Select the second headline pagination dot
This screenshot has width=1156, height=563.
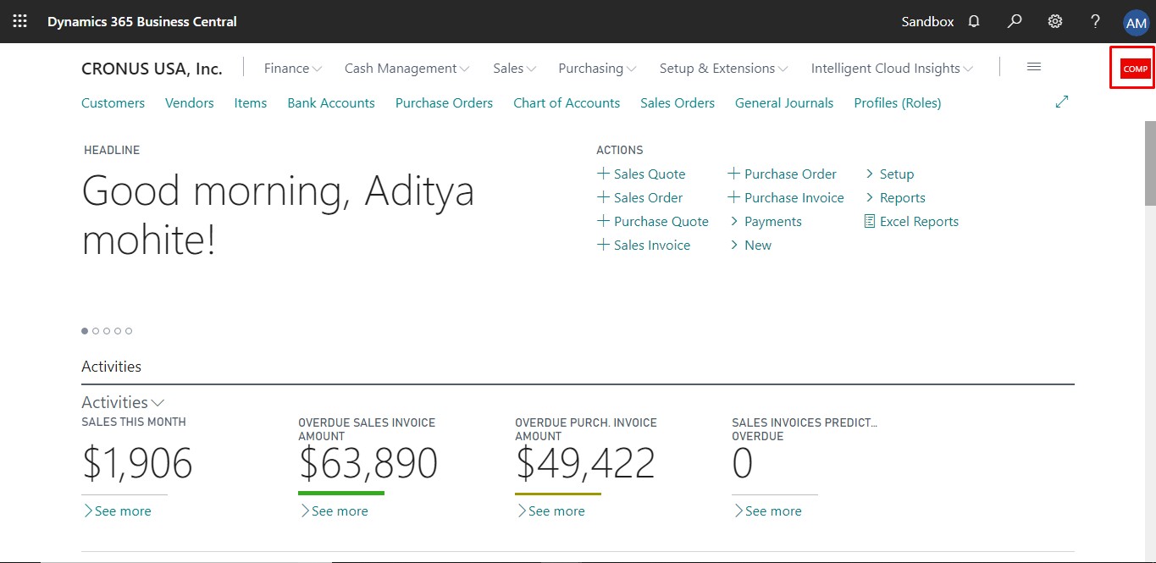96,331
